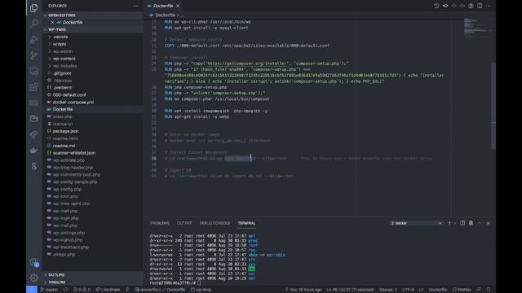The height and width of the screenshot is (293, 522).
Task: Switch to the Problems panel tab
Action: (160, 223)
